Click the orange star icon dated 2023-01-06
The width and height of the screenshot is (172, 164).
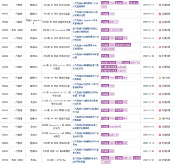pos(160,78)
